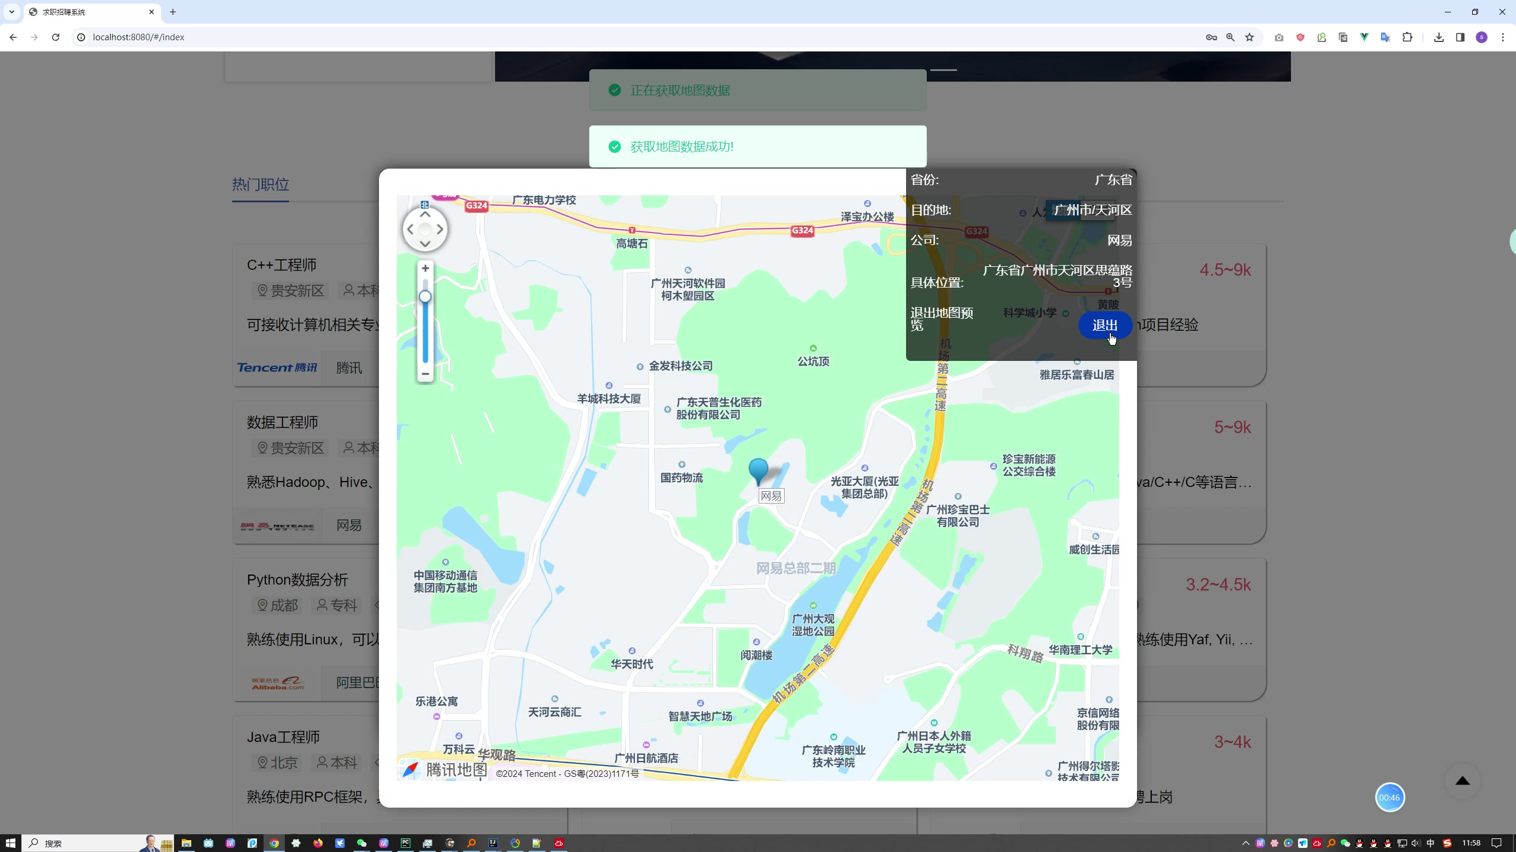Click the map zoom slider handle

point(425,297)
